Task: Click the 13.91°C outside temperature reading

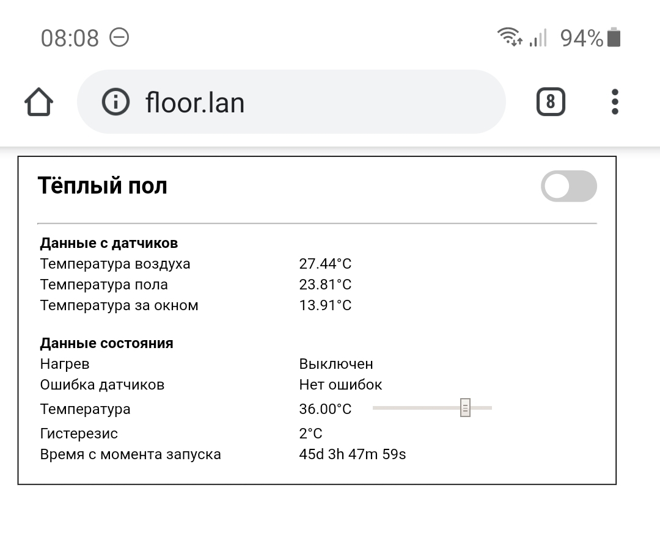Action: pos(325,305)
